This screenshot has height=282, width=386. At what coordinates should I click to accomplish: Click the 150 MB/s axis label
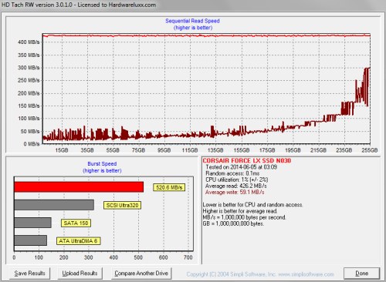29,106
